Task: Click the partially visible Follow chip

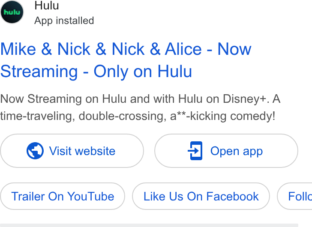Action: (x=295, y=196)
